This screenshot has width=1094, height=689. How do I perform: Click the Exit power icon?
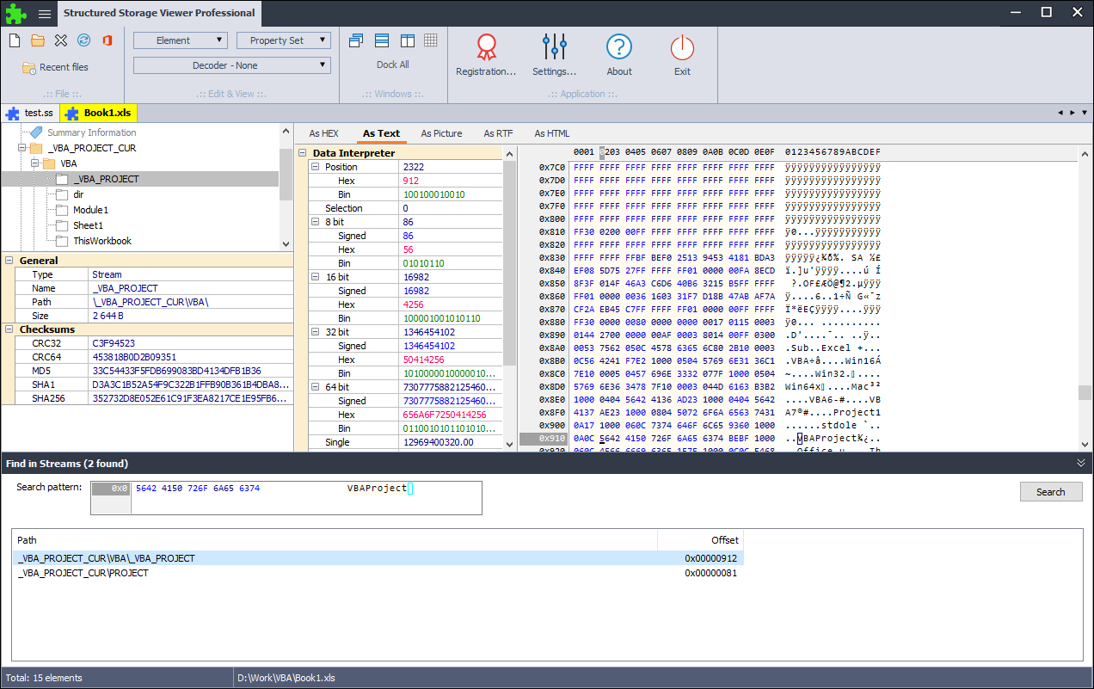pyautogui.click(x=682, y=55)
